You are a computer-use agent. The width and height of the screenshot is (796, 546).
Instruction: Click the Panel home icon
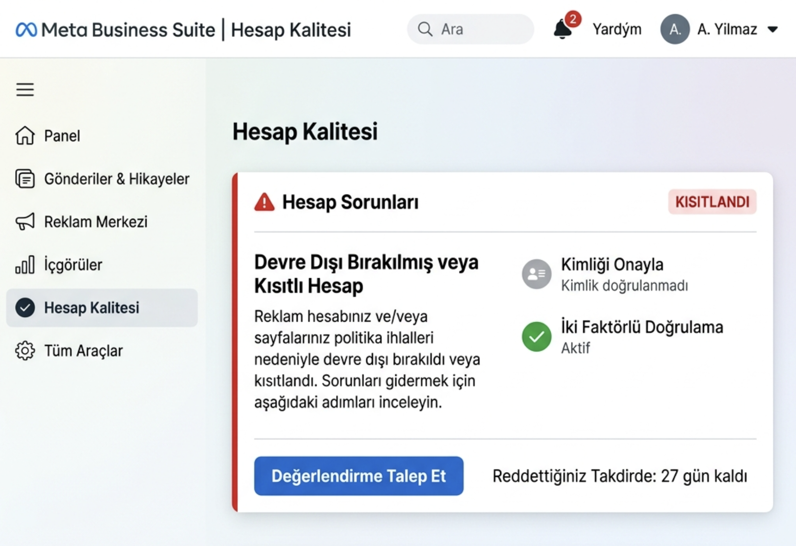coord(25,136)
